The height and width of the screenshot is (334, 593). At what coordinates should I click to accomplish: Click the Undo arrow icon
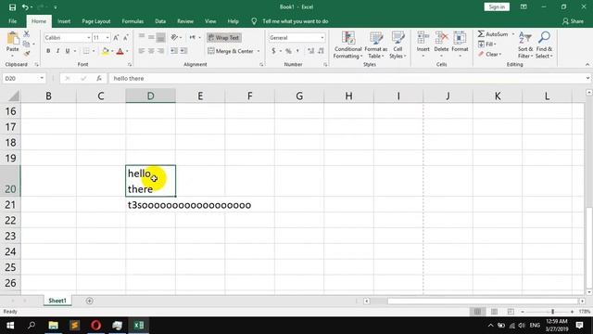point(25,6)
